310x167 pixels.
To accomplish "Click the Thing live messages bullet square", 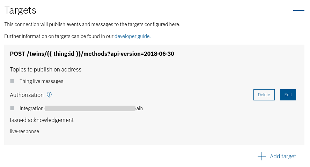I will tap(12, 81).
